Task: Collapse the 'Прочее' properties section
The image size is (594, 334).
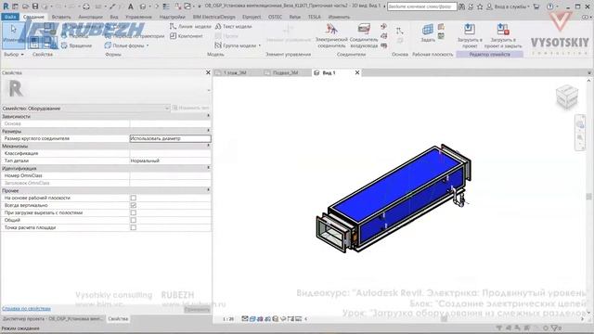Action: pos(208,190)
